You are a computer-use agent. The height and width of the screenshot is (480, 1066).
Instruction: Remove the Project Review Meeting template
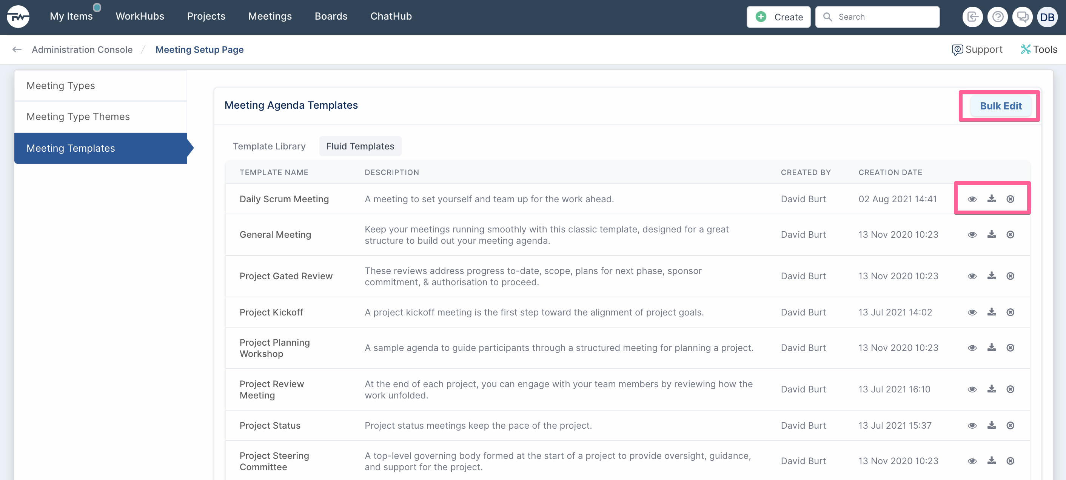click(x=1010, y=389)
